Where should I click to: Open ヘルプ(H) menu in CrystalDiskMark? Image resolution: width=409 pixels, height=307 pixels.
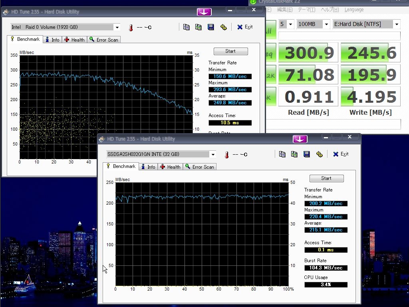(330, 10)
